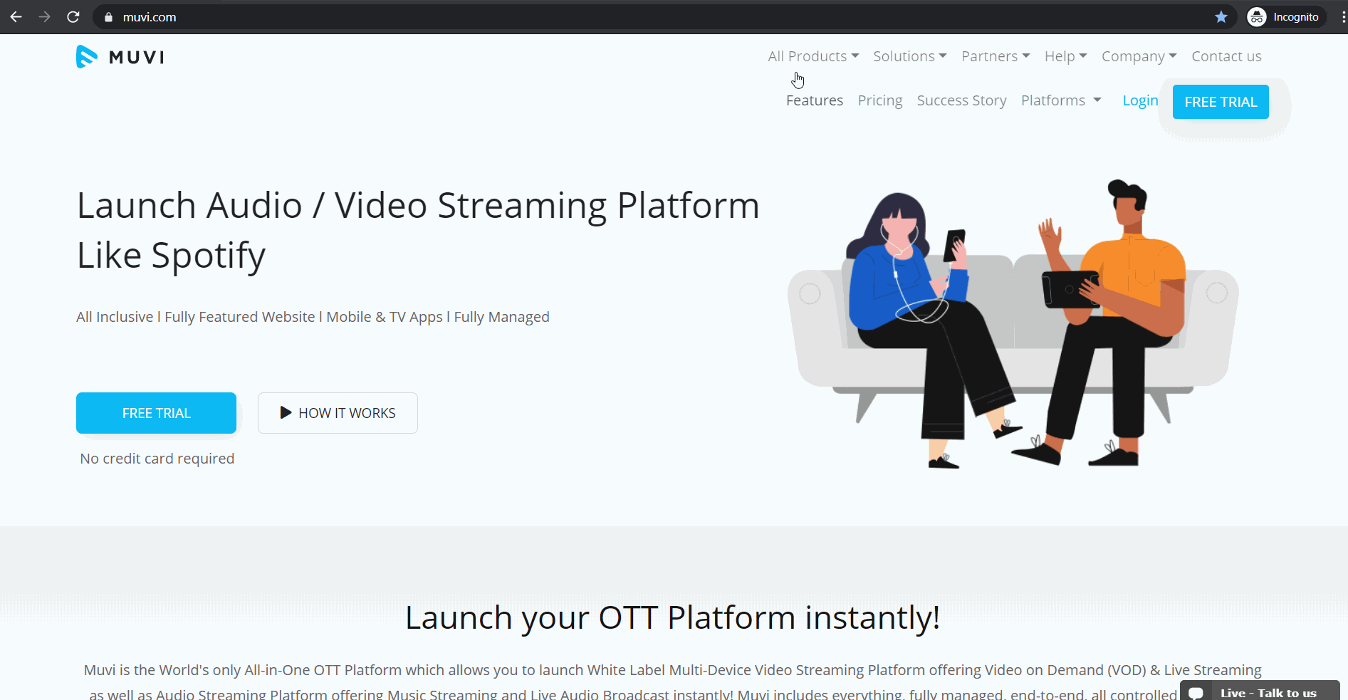1348x700 pixels.
Task: Click the browser forward arrow
Action: click(x=44, y=16)
